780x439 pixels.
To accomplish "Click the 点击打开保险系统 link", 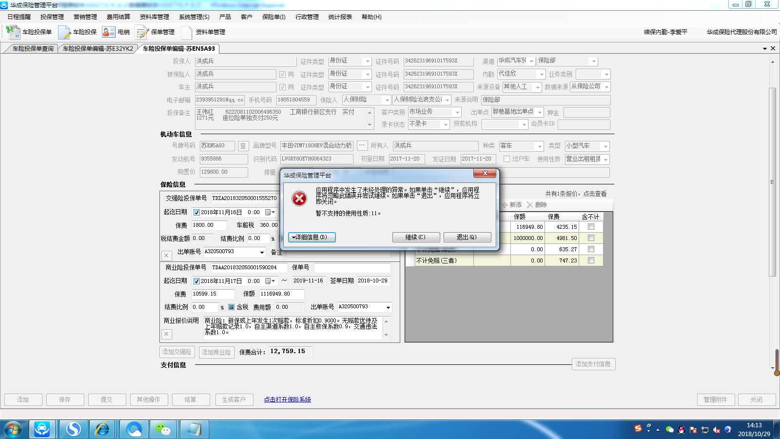I will pos(287,399).
